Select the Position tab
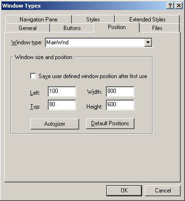Screen dimensions: 185x201 click(117, 27)
